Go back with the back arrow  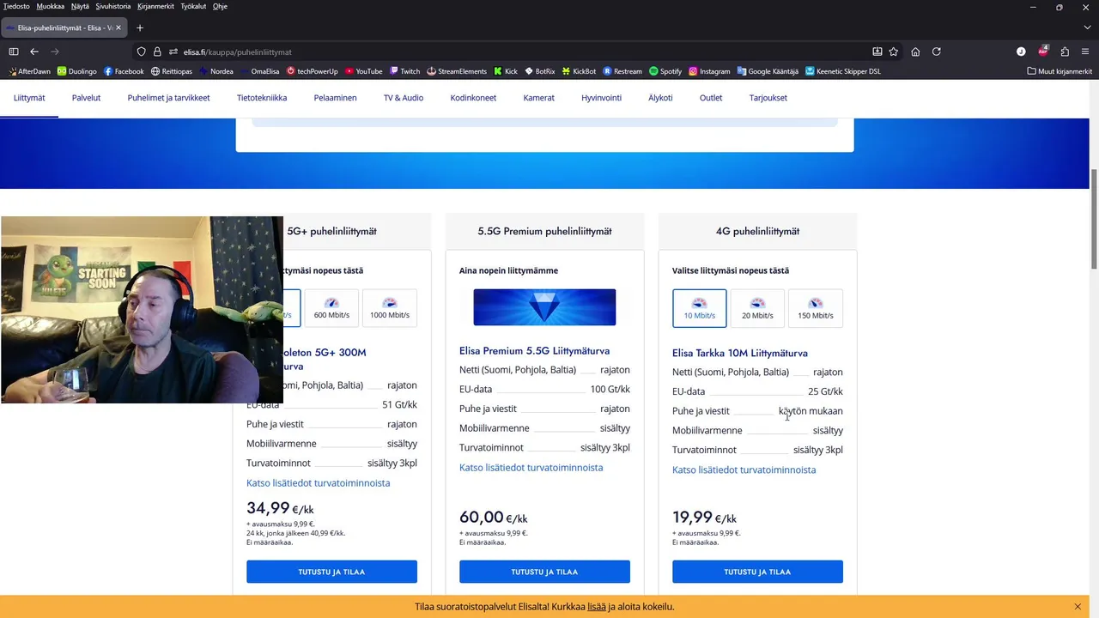pos(34,51)
